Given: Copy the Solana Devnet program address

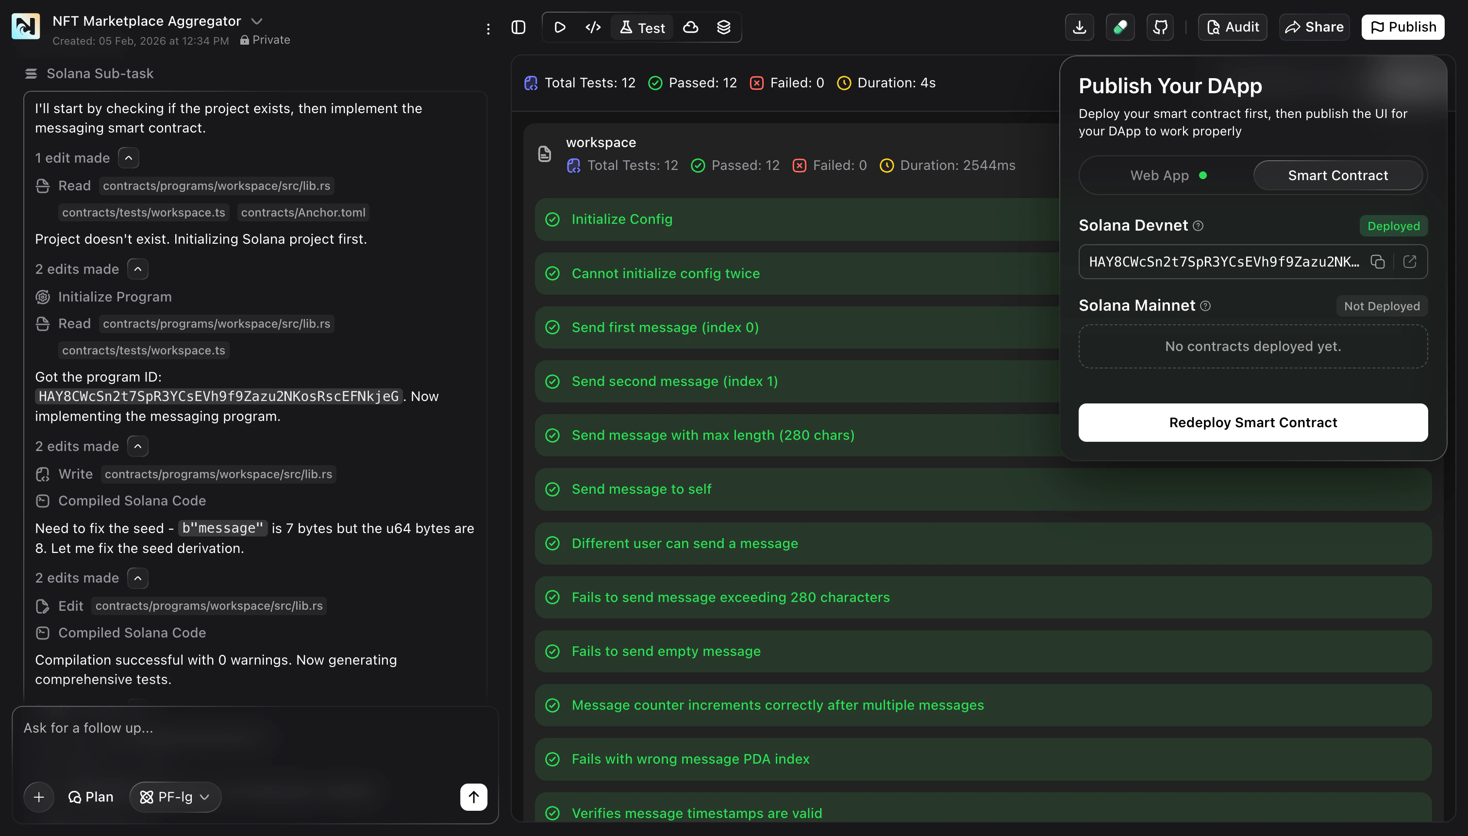Looking at the screenshot, I should coord(1378,262).
